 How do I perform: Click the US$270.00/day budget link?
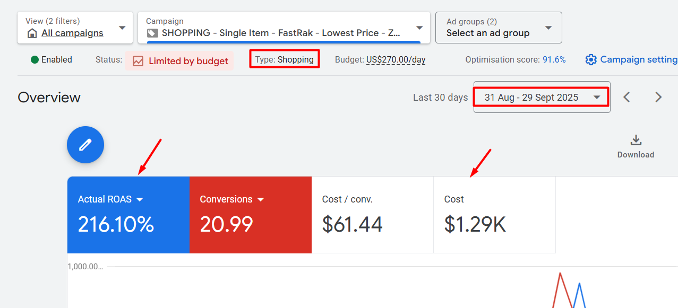[396, 60]
